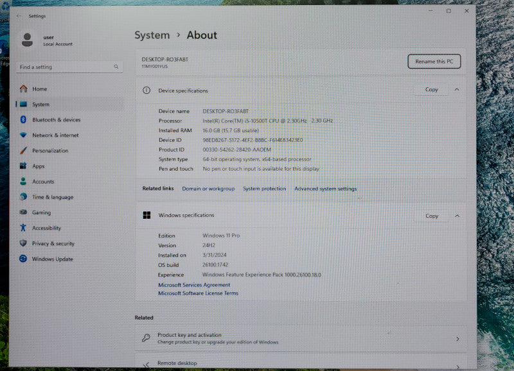Image resolution: width=514 pixels, height=371 pixels.
Task: Go back with the Settings arrow
Action: click(19, 15)
